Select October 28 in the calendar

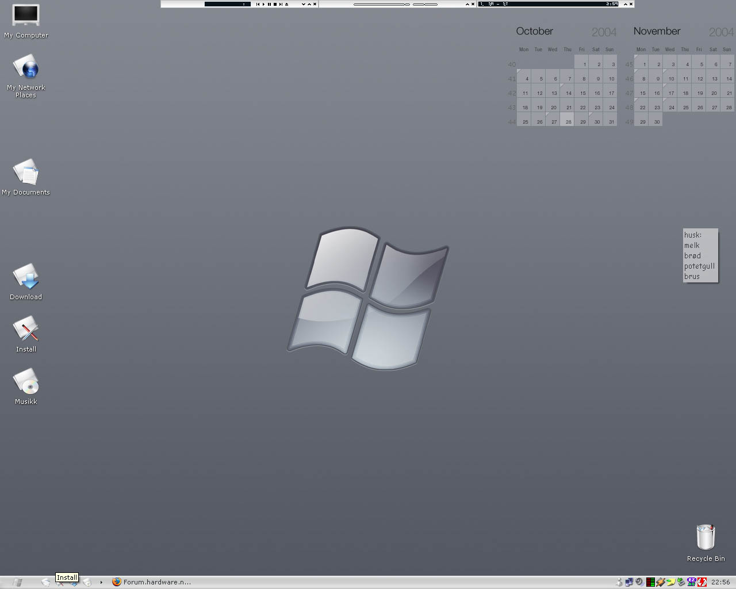(x=567, y=120)
